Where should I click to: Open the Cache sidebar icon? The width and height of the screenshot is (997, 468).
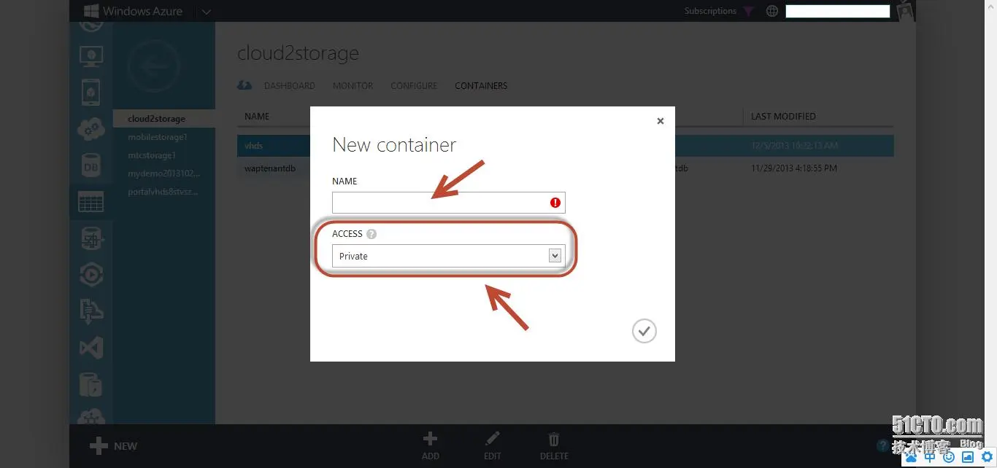(91, 384)
